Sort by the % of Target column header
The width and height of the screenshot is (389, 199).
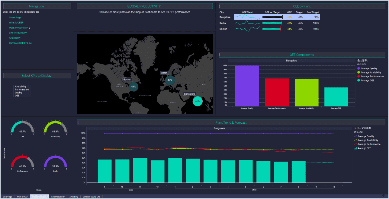[x=313, y=12]
